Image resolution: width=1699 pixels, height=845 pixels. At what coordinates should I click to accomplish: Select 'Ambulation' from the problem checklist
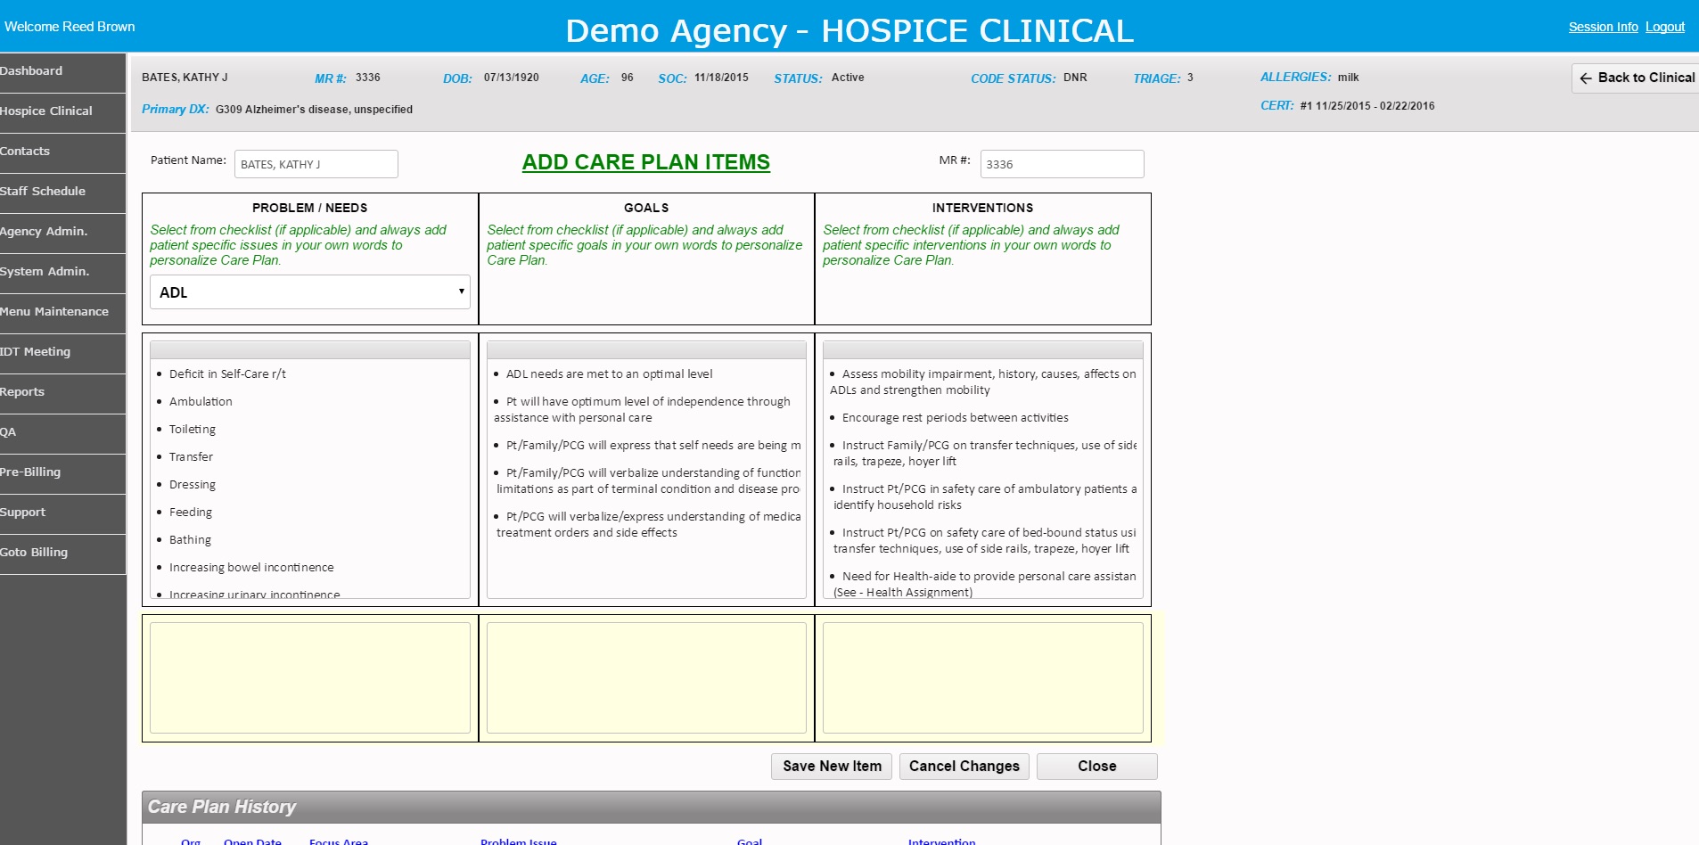201,402
